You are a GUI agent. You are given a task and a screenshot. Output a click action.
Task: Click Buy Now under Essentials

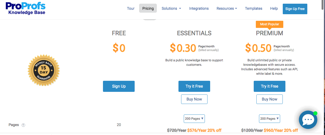(194, 99)
